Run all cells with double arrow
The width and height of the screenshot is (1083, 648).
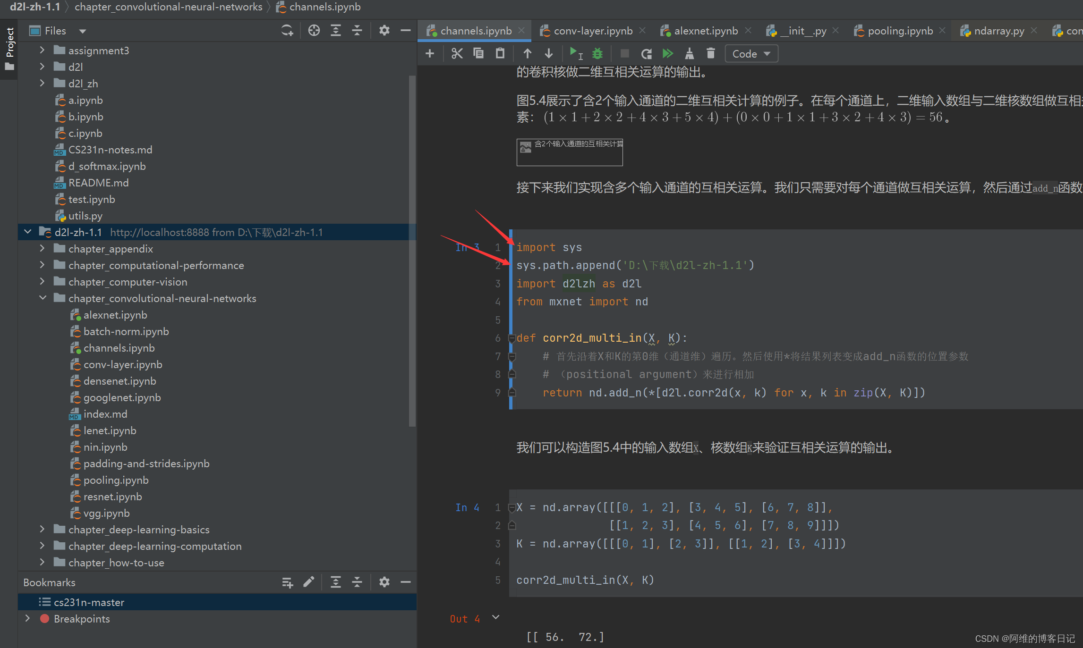668,54
